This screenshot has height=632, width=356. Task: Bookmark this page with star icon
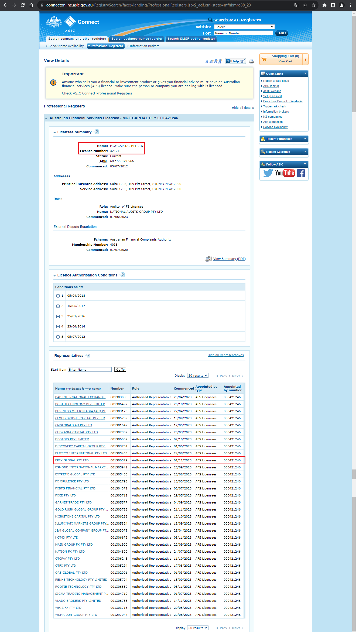[x=314, y=5]
